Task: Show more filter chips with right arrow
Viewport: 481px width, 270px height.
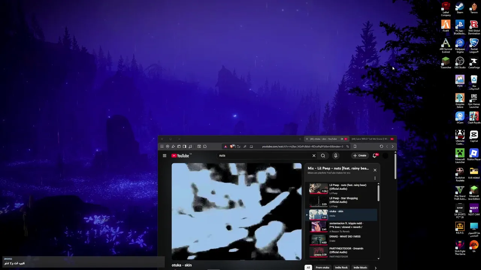Action: click(x=375, y=268)
